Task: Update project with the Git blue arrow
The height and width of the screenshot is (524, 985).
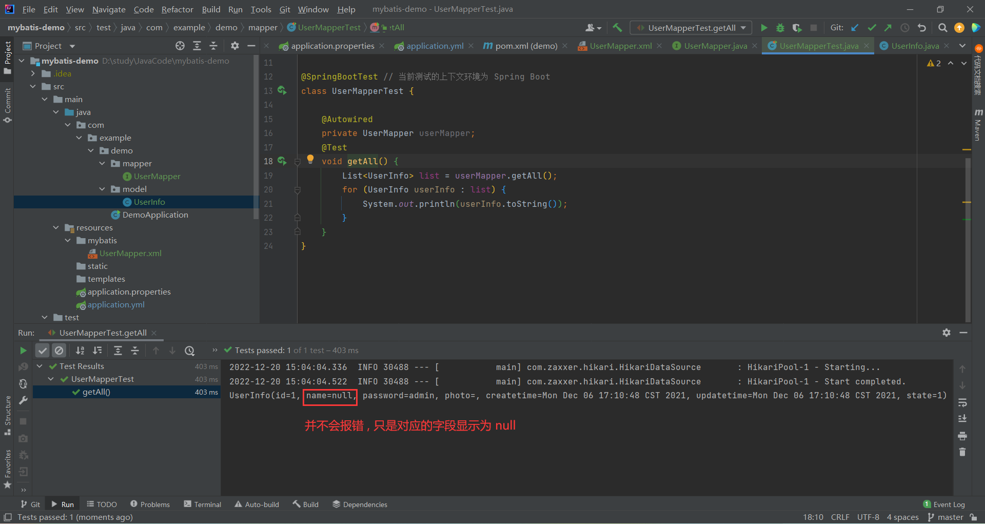Action: coord(855,28)
